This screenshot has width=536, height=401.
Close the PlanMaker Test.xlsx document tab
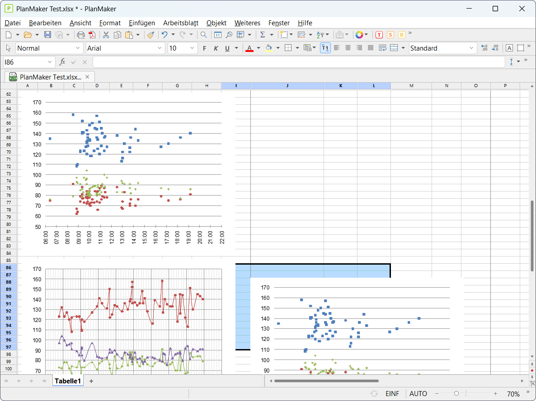[x=87, y=77]
